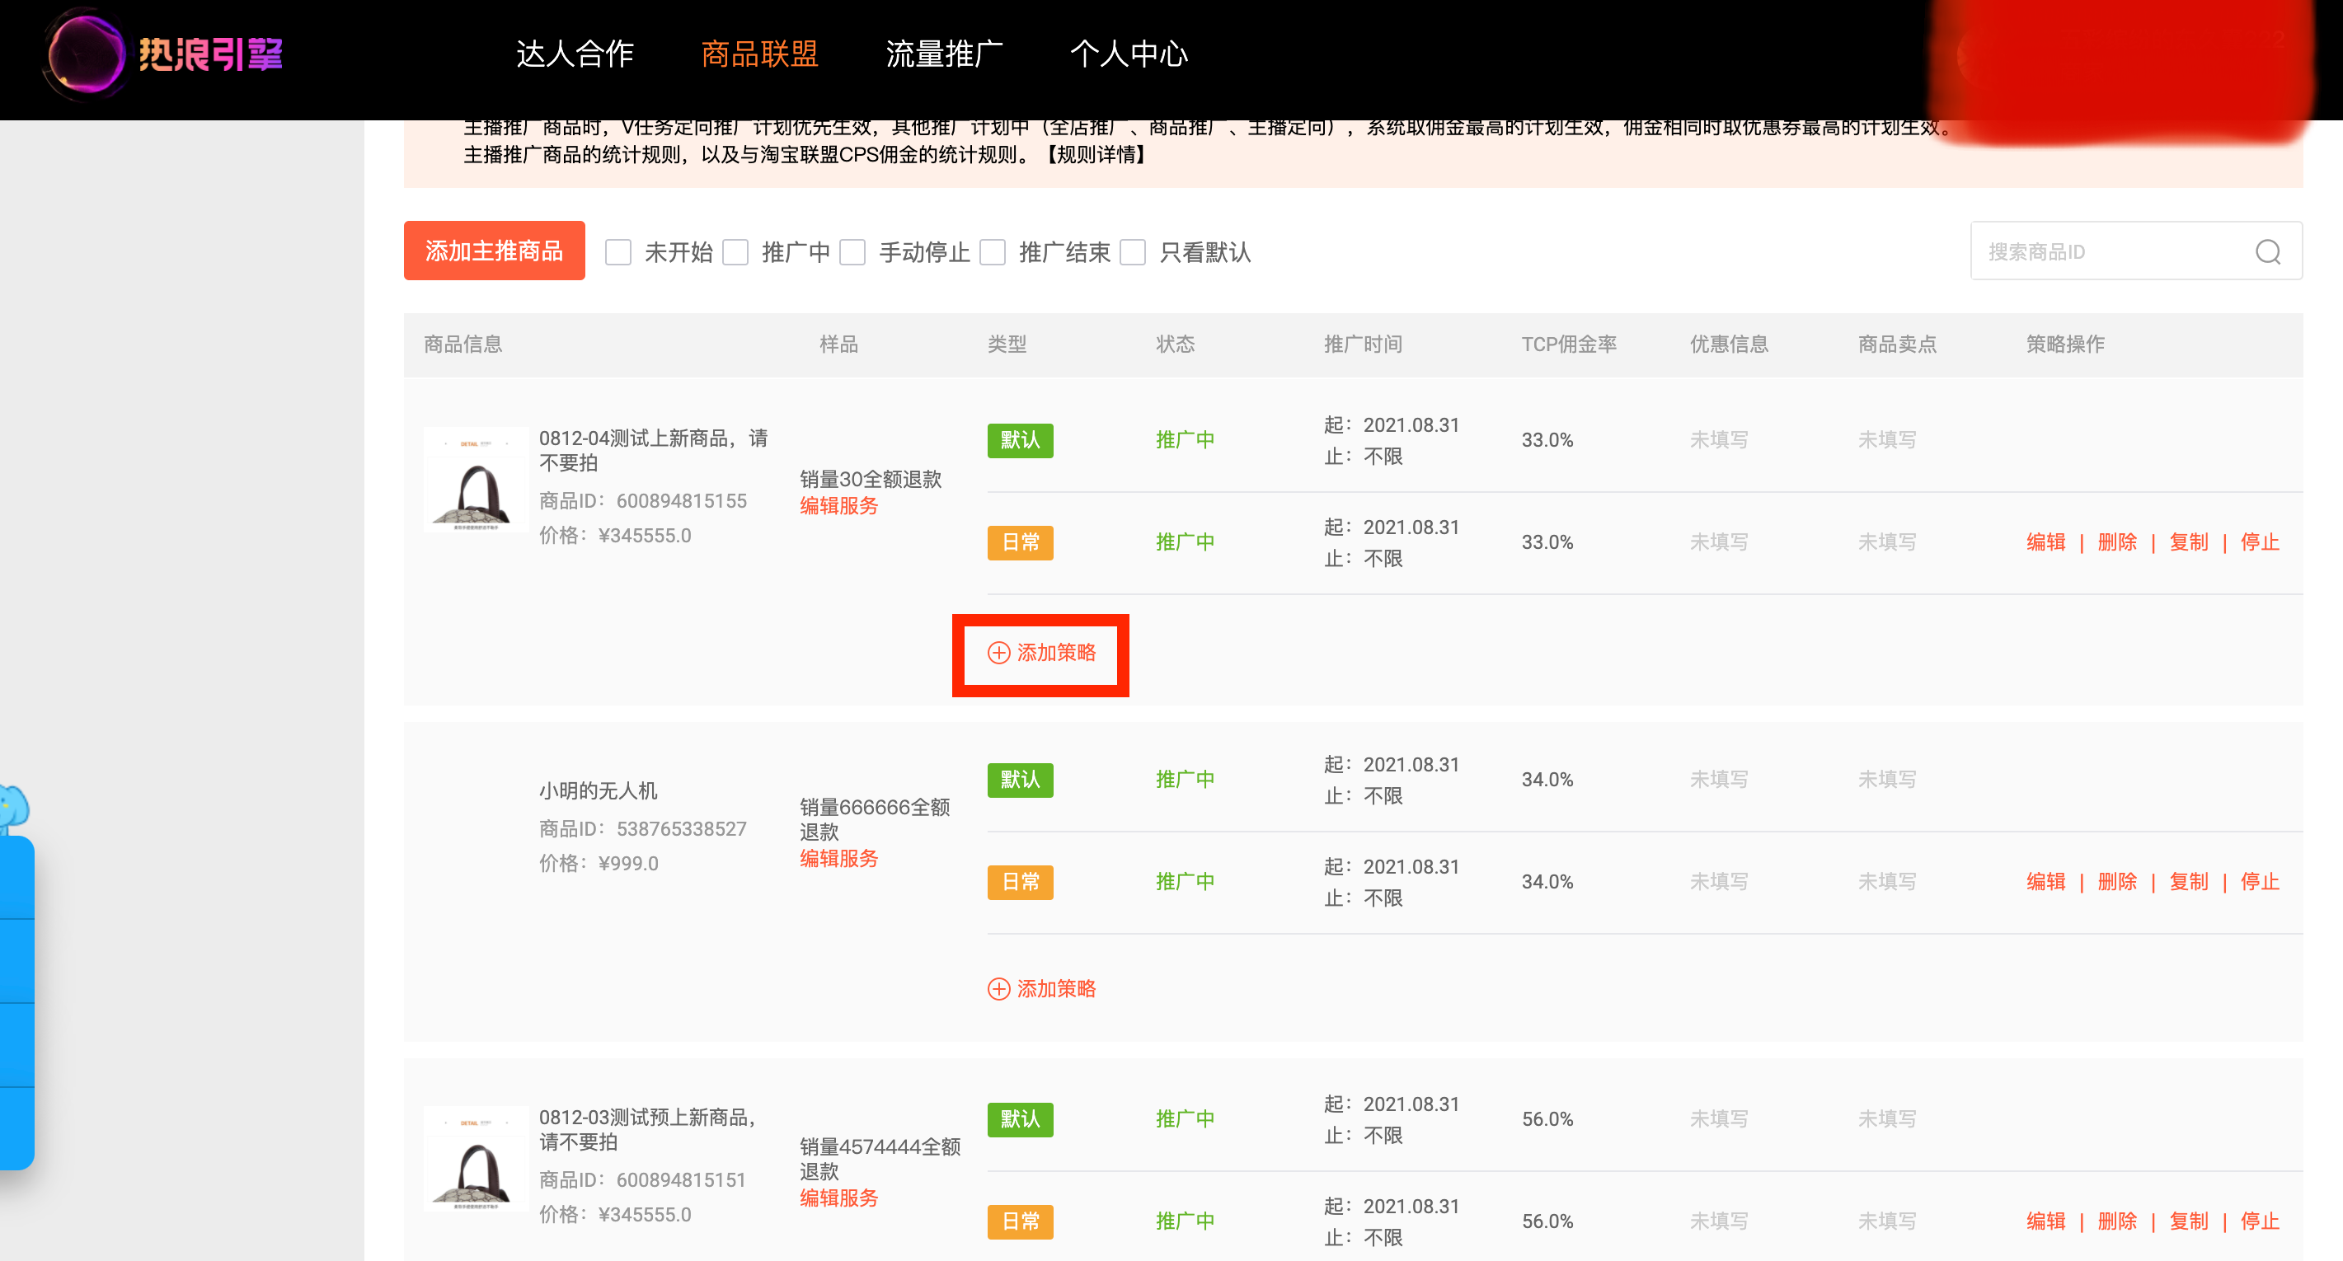Click the 商品信息 column header

[463, 345]
